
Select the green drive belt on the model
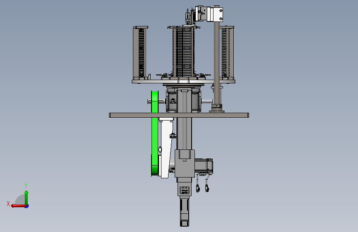click(155, 133)
